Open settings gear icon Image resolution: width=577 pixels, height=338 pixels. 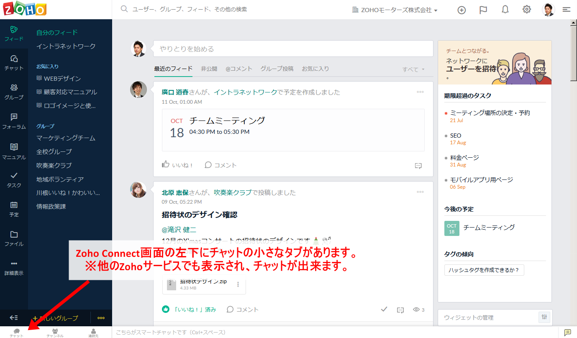(527, 10)
